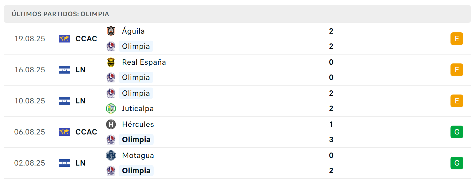Click the green G badge for Motagua match
The width and height of the screenshot is (476, 183).
pos(457,163)
